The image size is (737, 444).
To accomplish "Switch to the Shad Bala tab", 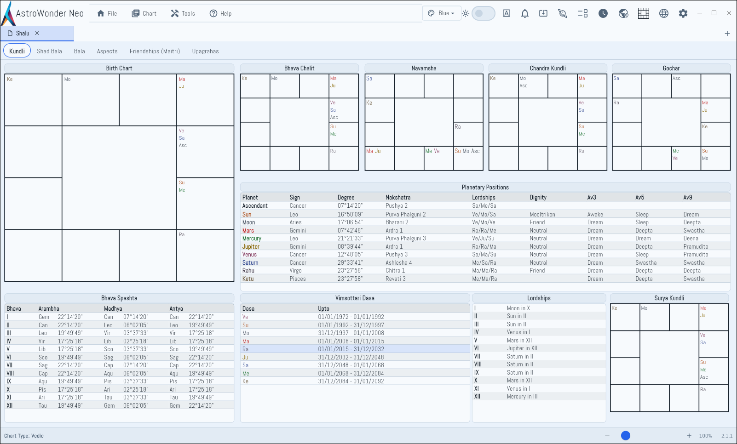I will [49, 51].
